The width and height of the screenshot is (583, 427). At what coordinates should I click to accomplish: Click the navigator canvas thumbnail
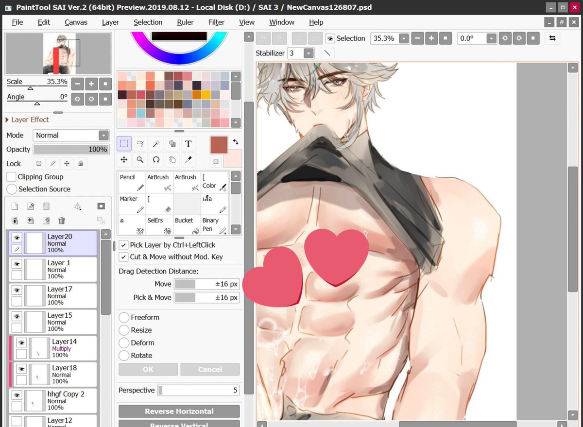tap(58, 53)
